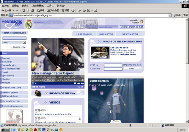The width and height of the screenshot is (189, 132).
Task: Open the File menu (檔案)
Action: 5,6
